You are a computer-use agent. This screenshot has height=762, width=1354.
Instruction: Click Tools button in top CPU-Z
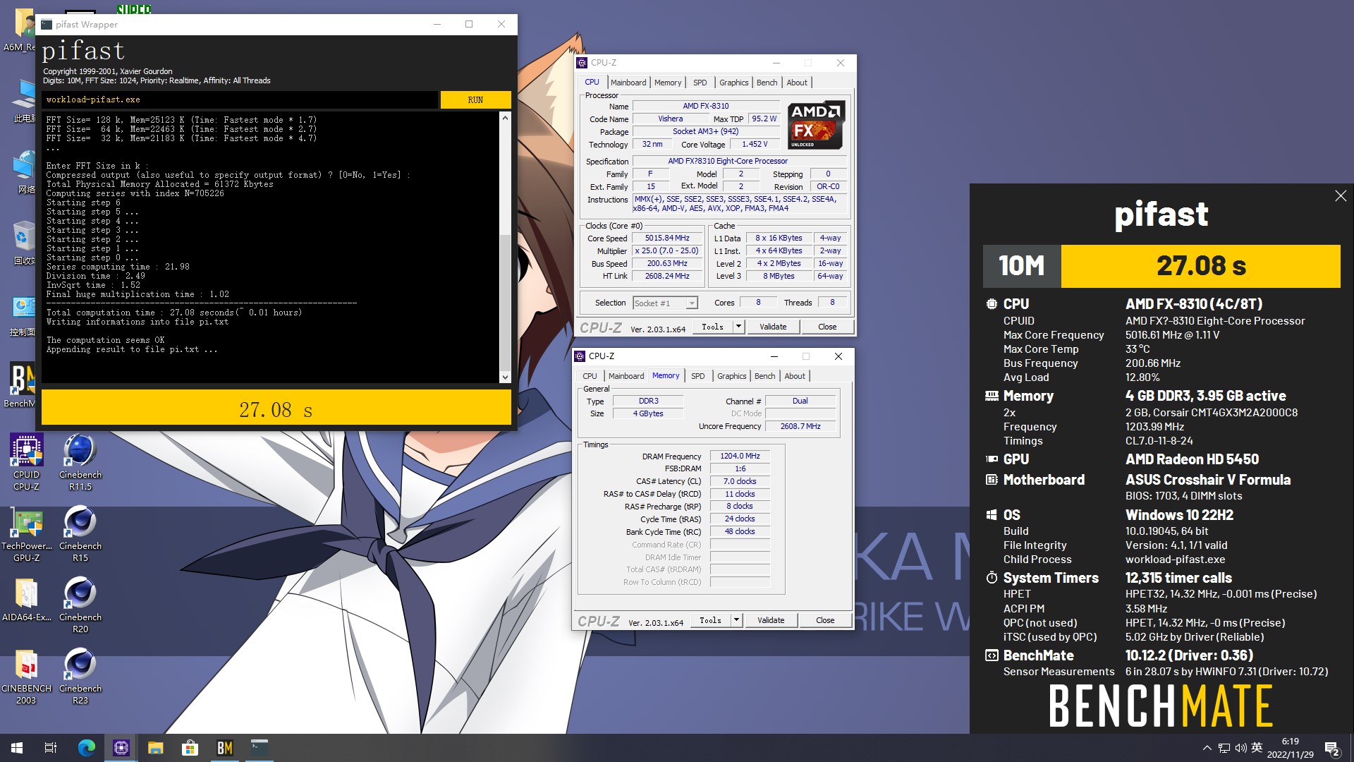click(712, 327)
